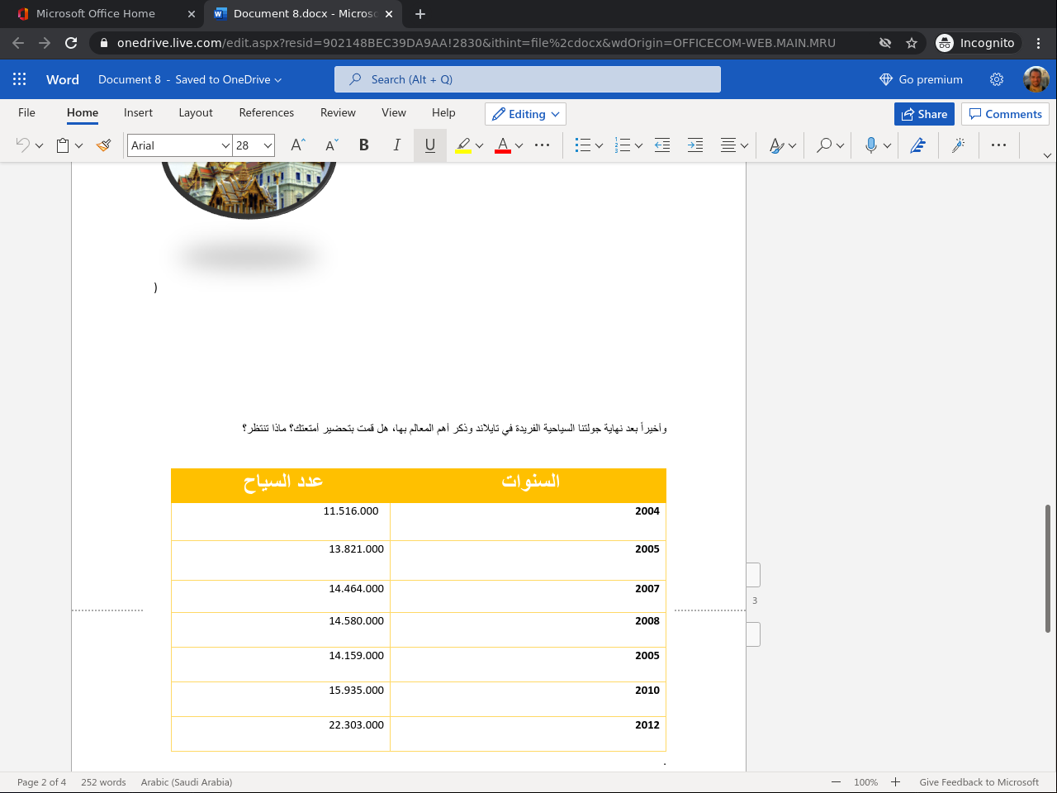Click the 252 words count
Image resolution: width=1057 pixels, height=793 pixels.
click(x=103, y=782)
